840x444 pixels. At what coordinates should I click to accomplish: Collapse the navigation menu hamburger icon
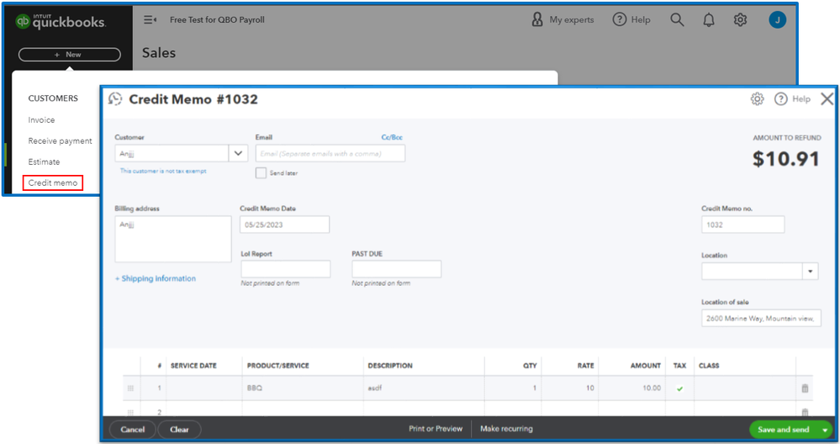point(150,20)
